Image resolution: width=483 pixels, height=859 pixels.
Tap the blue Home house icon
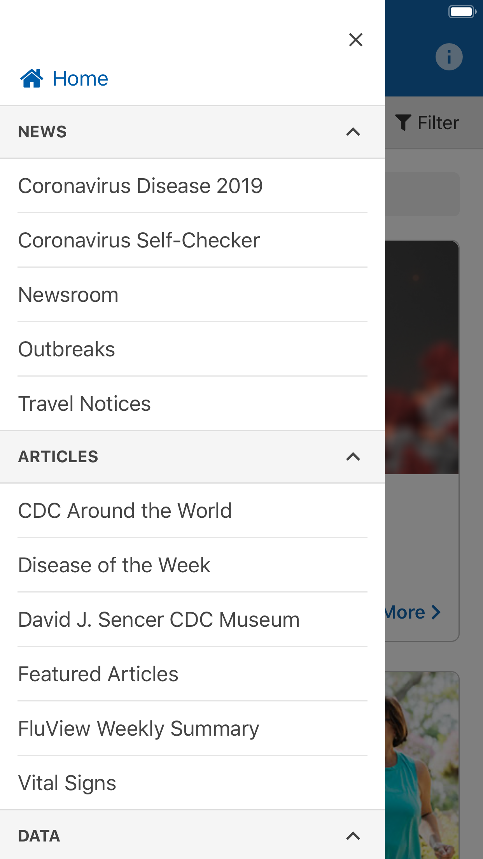click(32, 79)
